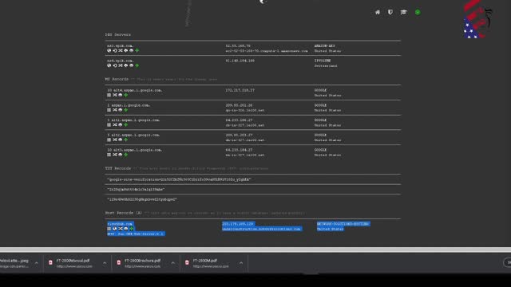Expand options chevron for FT-2800Manual.pdf download
The width and height of the screenshot is (511, 287).
pos(105,263)
